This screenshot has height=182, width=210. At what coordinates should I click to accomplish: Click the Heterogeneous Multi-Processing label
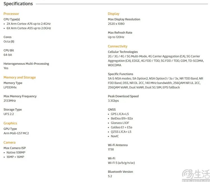[26, 64]
